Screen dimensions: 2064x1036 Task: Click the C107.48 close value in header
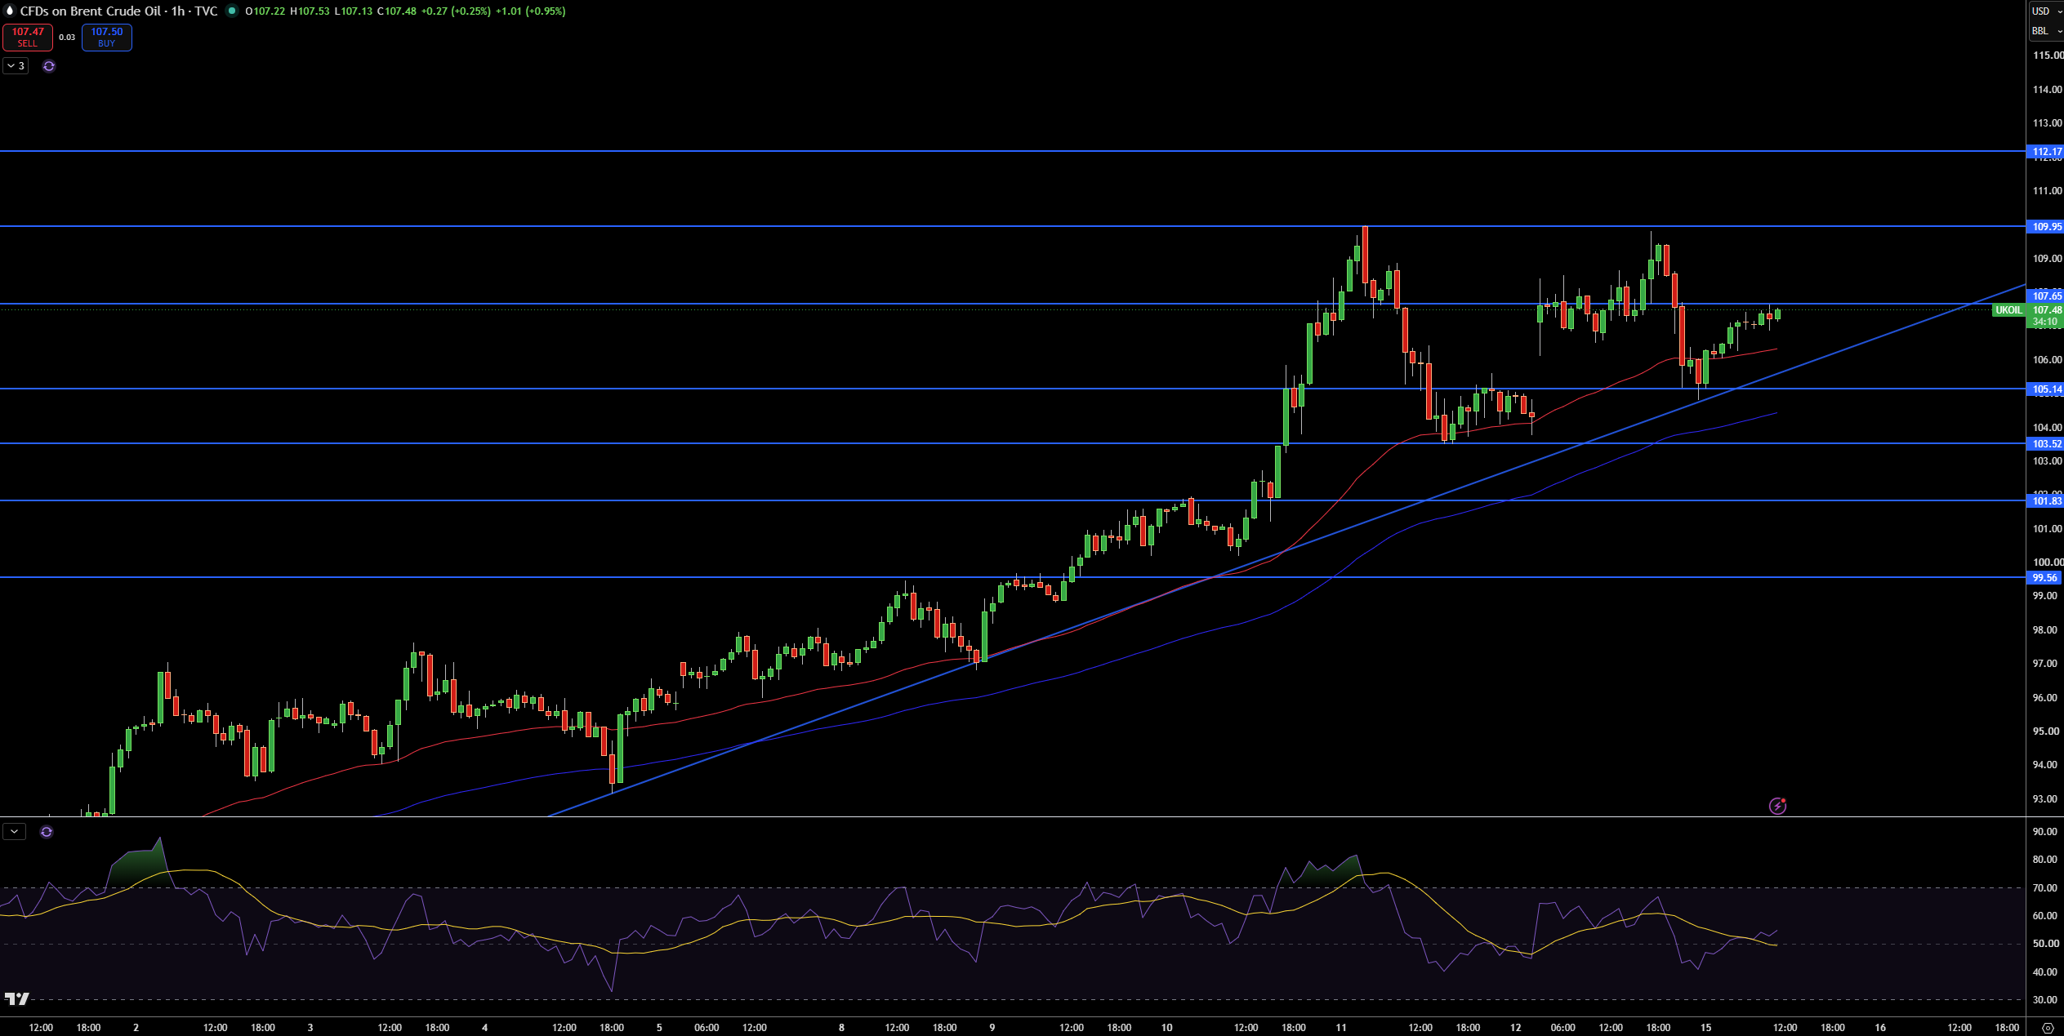click(397, 11)
